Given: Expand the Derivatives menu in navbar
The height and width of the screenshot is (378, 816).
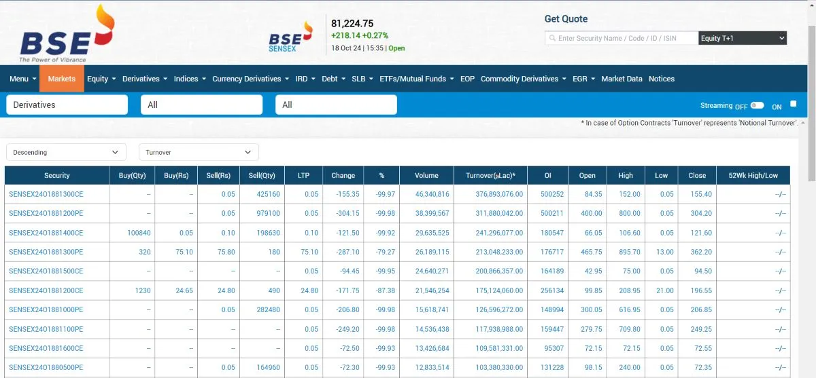Looking at the screenshot, I should pos(145,79).
